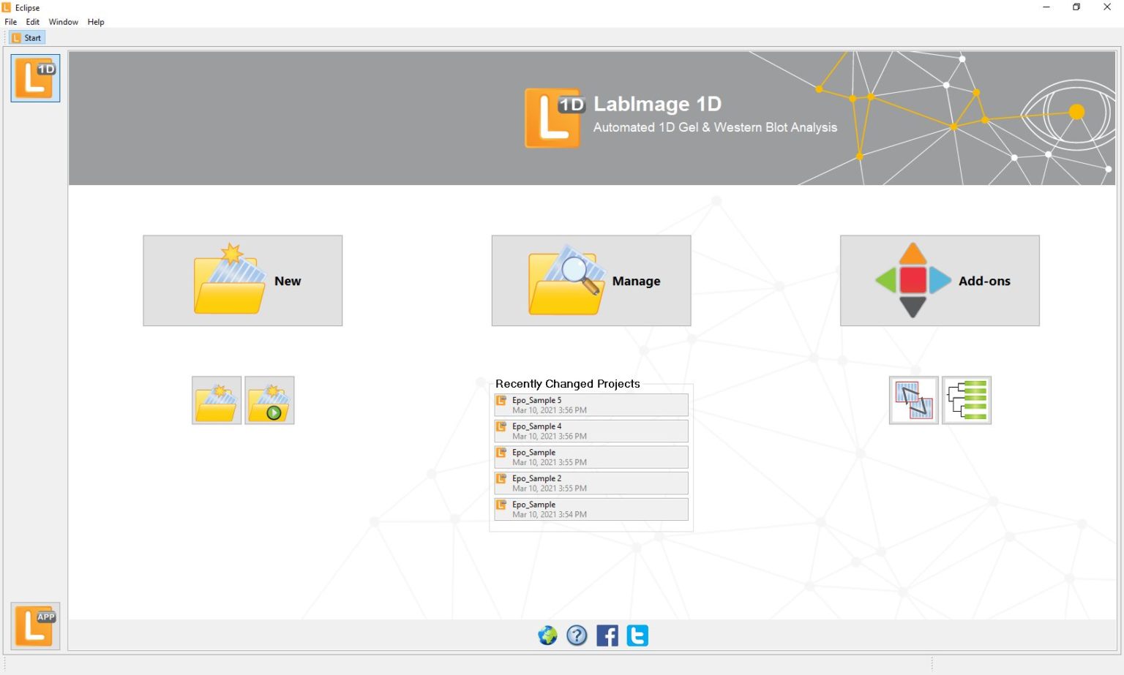The height and width of the screenshot is (675, 1124).
Task: Open the APP launcher icon in the sidebar
Action: coord(34,626)
